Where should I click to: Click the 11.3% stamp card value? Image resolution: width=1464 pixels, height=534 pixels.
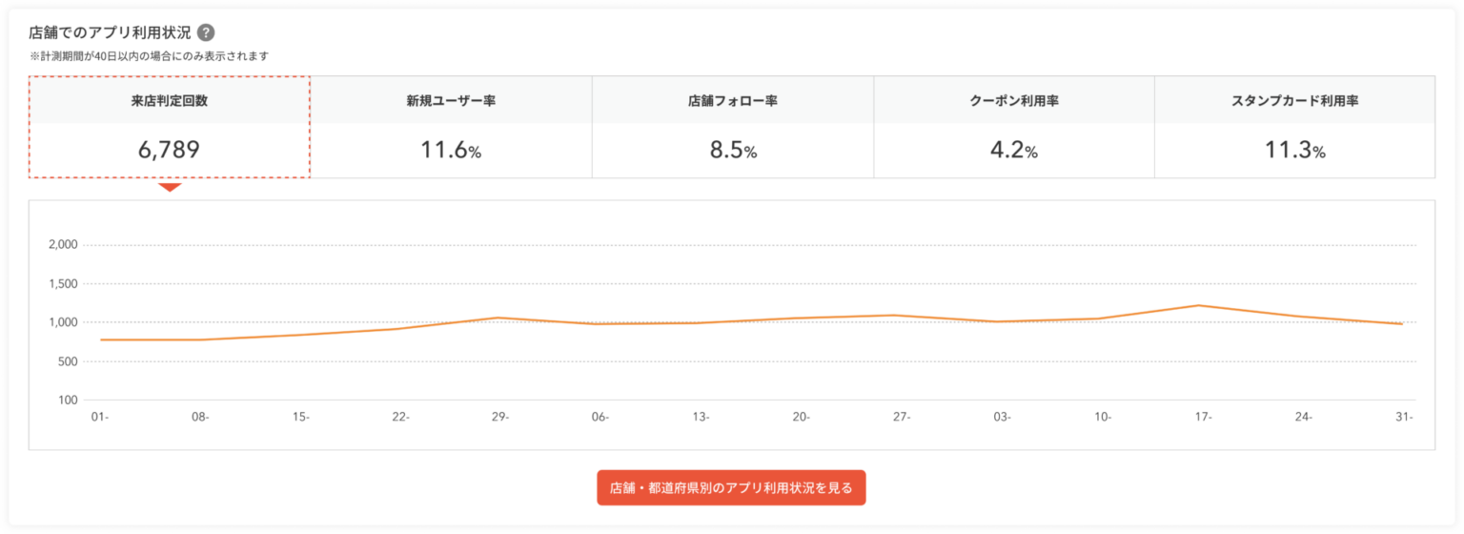(1294, 150)
